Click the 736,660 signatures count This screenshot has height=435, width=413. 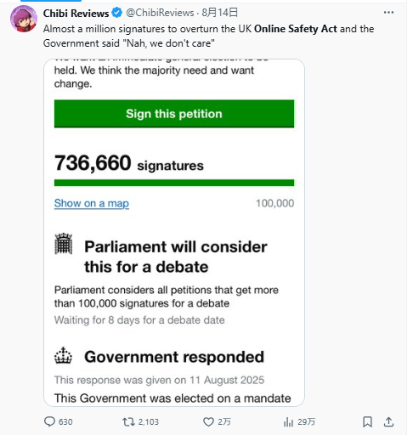click(x=129, y=163)
